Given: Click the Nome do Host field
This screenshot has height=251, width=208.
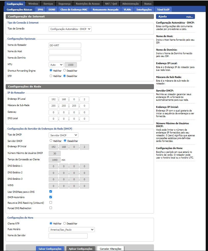Looking at the screenshot, I should (x=65, y=52).
